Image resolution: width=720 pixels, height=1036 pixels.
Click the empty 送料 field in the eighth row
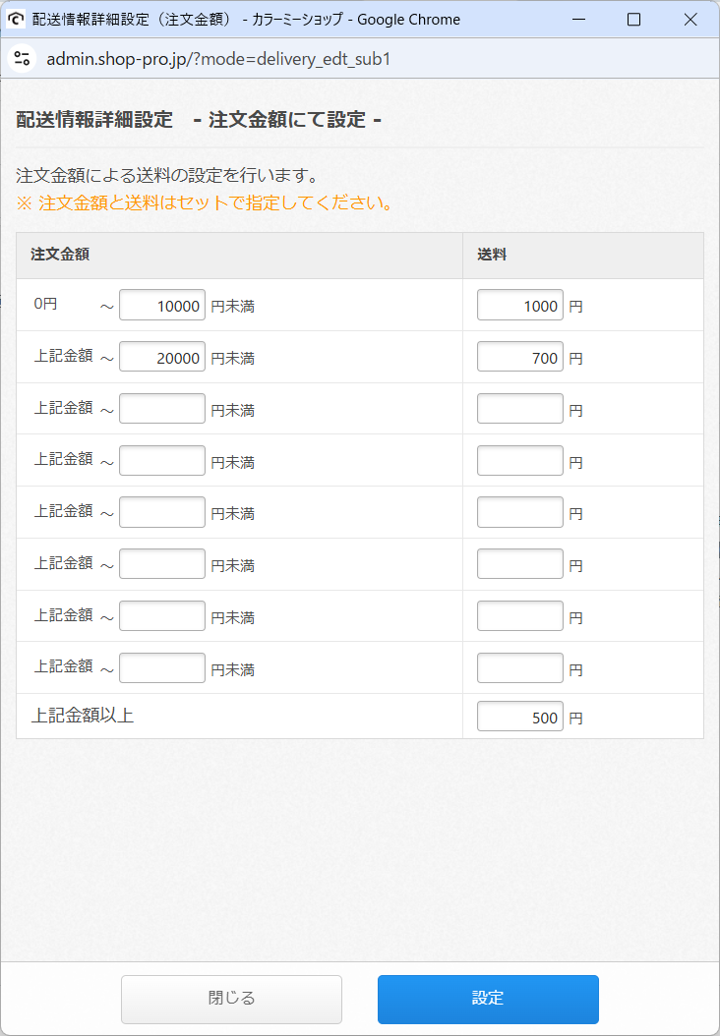pos(519,667)
